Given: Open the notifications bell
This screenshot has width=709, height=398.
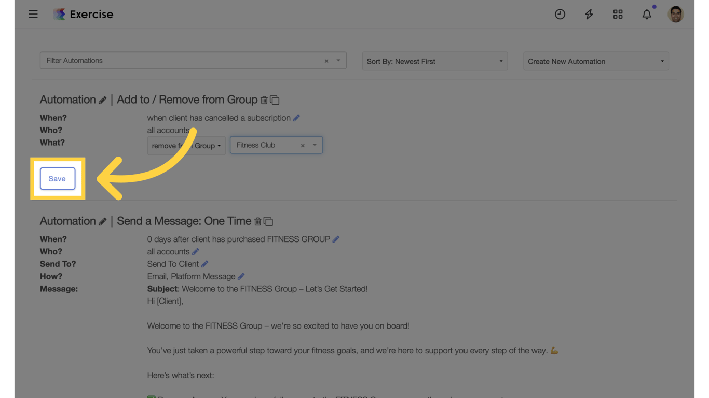Looking at the screenshot, I should [647, 14].
